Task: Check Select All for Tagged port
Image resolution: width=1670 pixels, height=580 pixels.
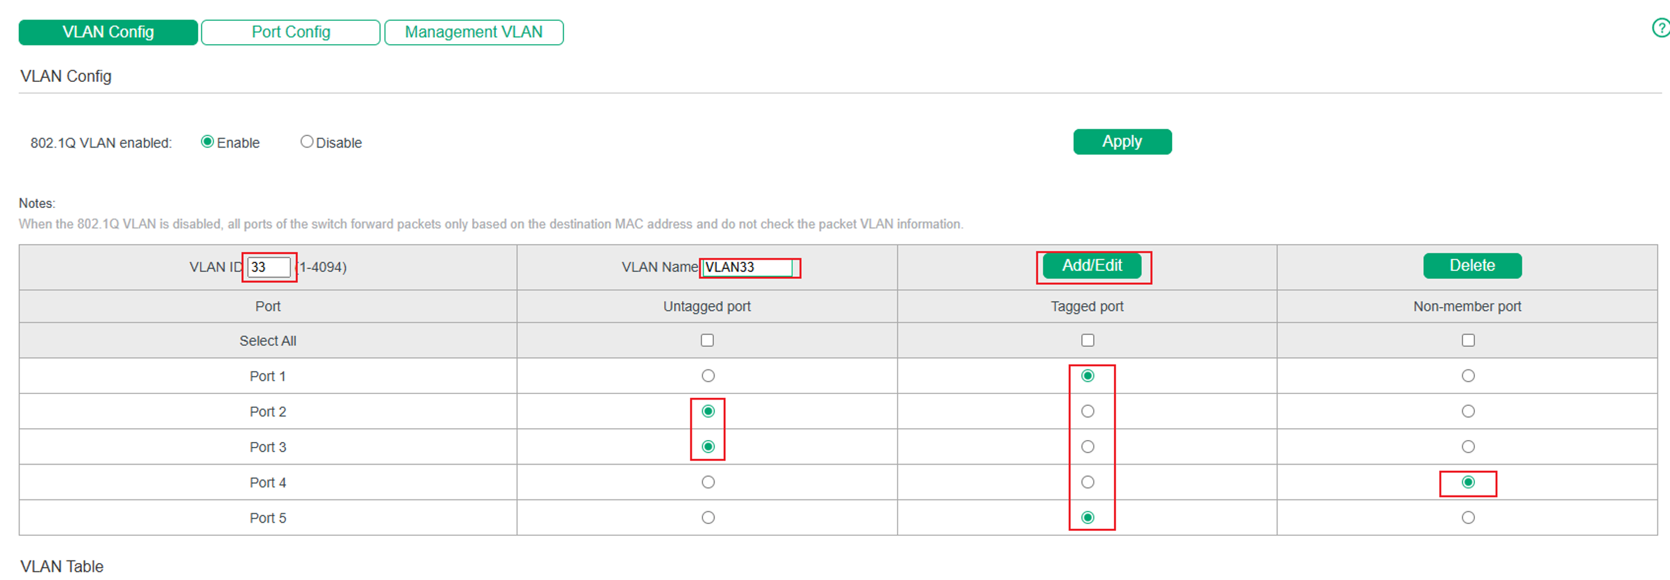Action: [1088, 340]
